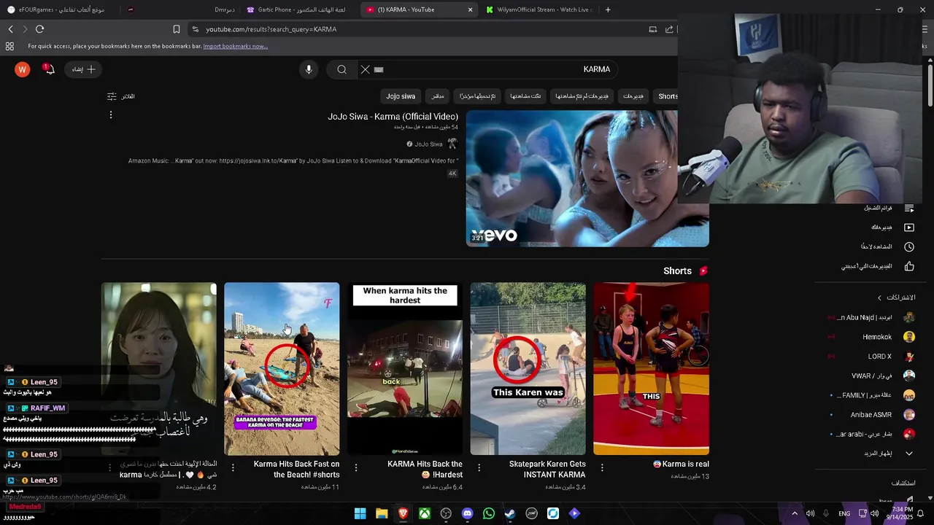Screen dimensions: 934x525
Task: Open the search filters control
Action: pos(121,96)
